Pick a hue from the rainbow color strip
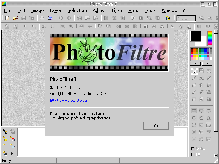The height and width of the screenshot is (164, 219). [x=210, y=38]
